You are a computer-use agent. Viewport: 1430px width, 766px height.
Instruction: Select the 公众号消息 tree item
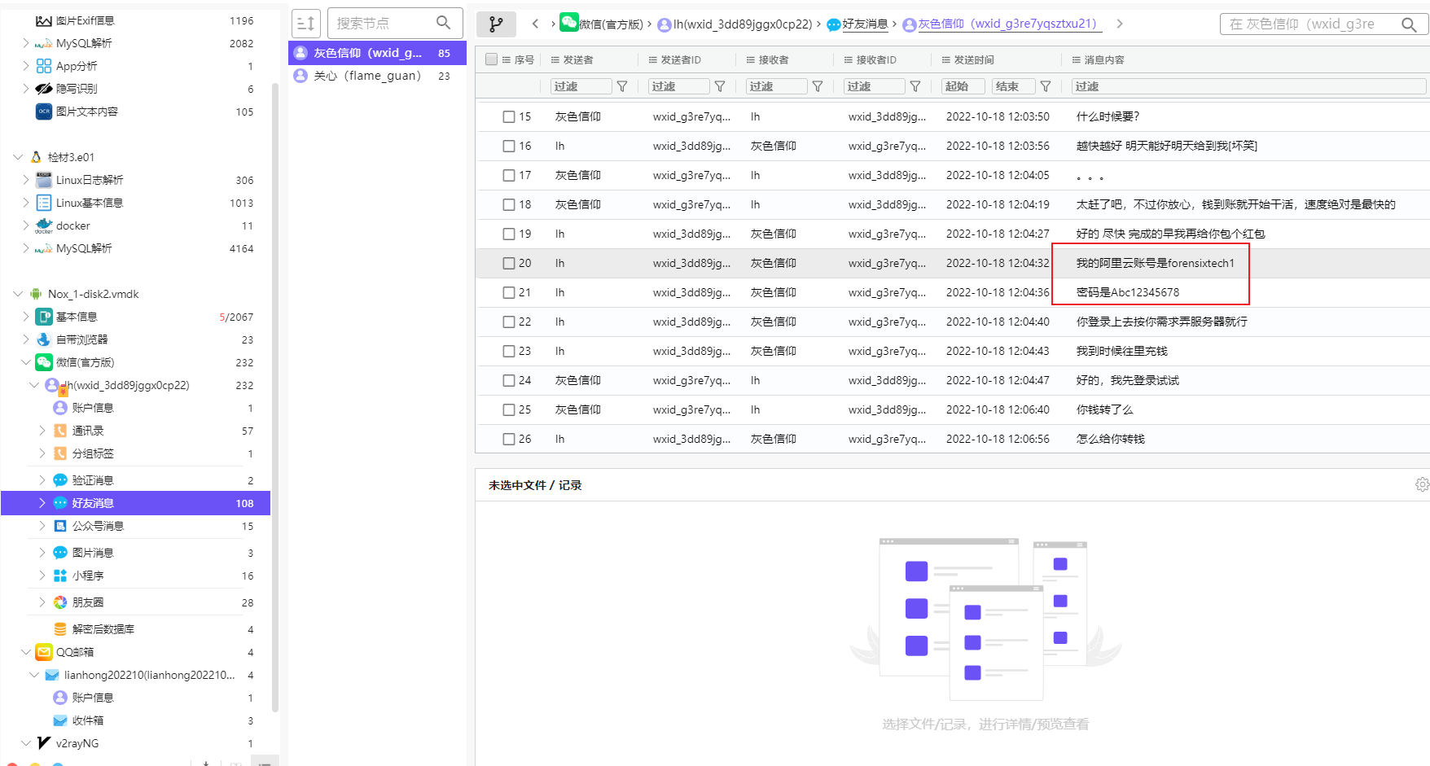[98, 526]
